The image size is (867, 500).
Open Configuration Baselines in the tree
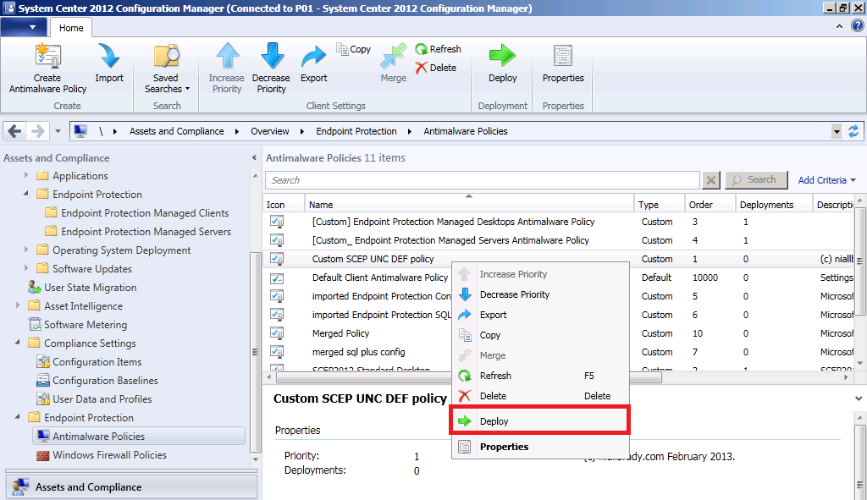point(97,381)
